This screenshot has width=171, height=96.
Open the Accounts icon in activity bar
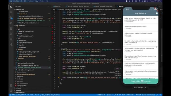click(11, 85)
